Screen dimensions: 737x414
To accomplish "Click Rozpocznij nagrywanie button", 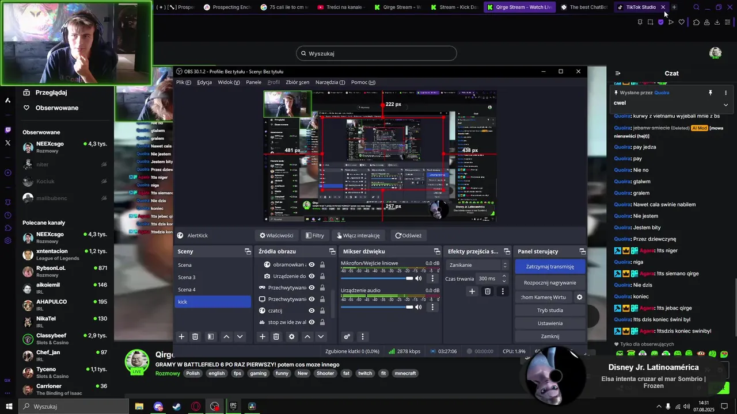I will tap(550, 283).
